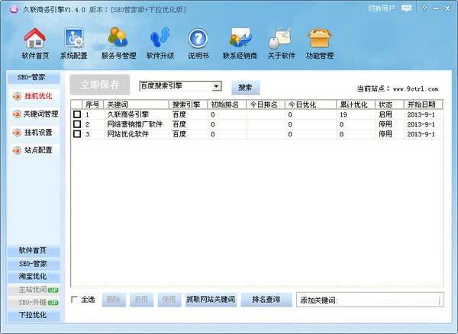Click the 立即保存 save button

tap(100, 85)
